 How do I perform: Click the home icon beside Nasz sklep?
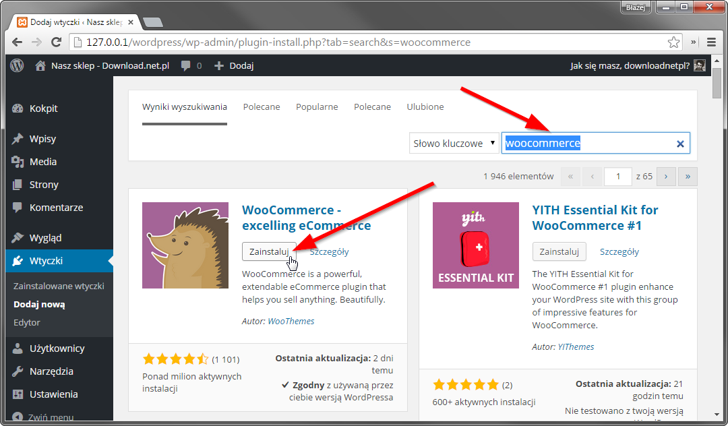(40, 66)
